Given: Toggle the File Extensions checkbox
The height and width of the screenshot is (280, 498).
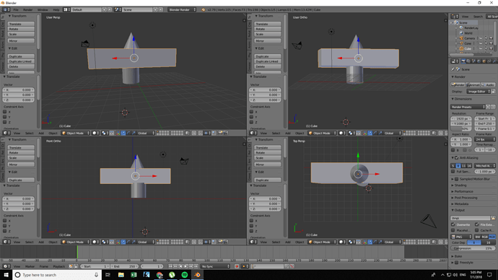Looking at the screenshot, I should [477, 224].
